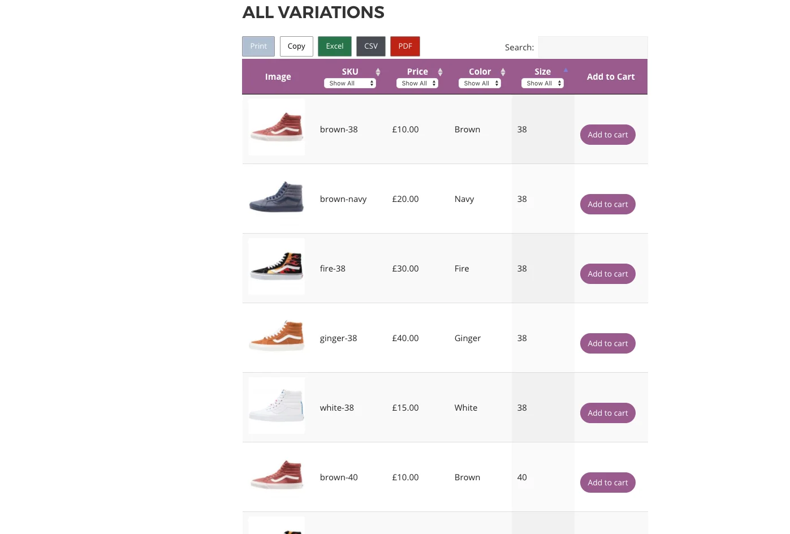Viewport: 790px width, 534px height.
Task: Export the variations as CSV
Action: (370, 46)
